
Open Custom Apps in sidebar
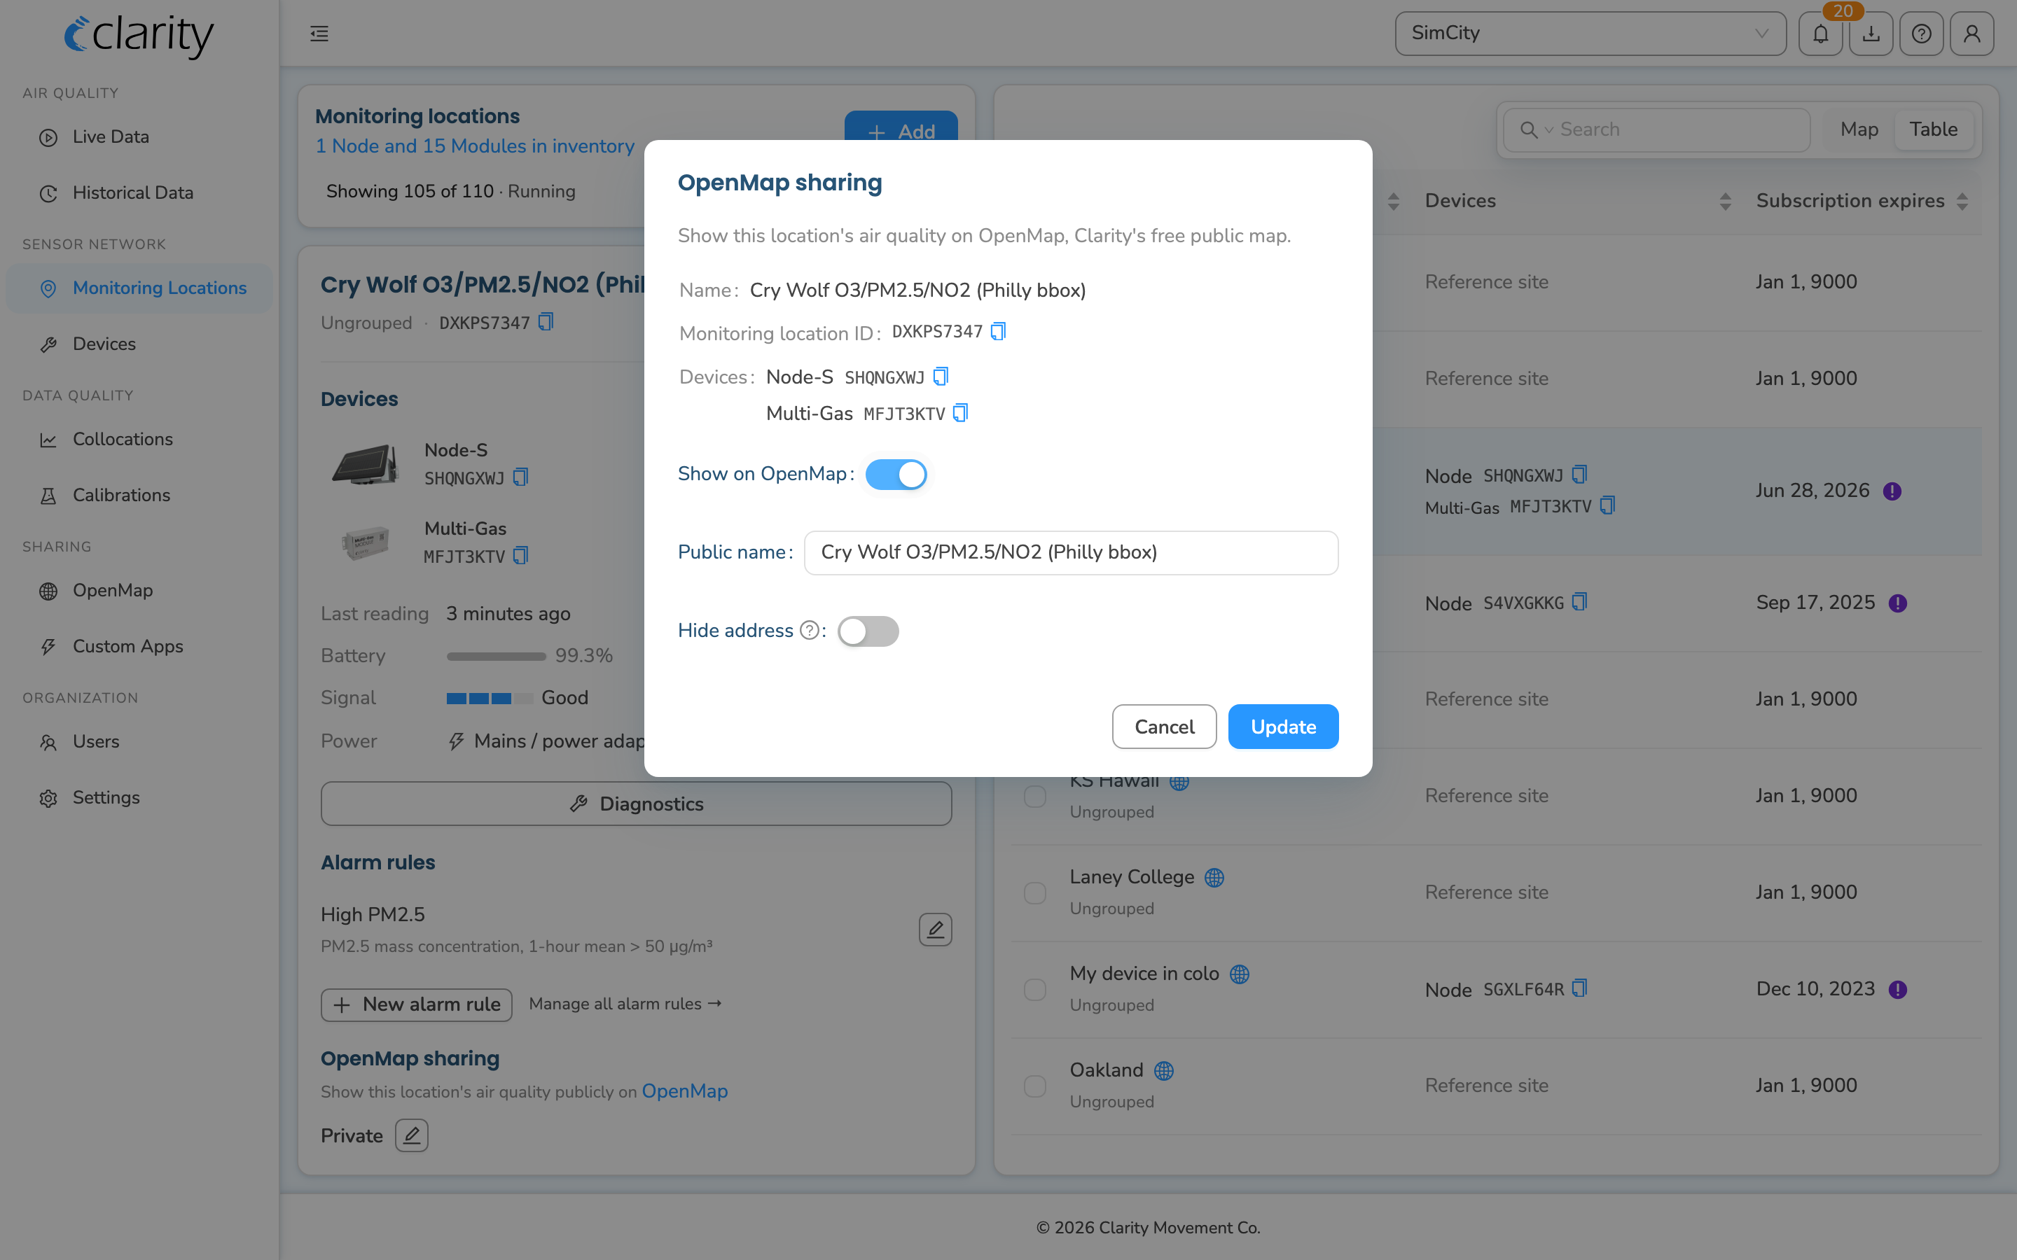coord(139,646)
